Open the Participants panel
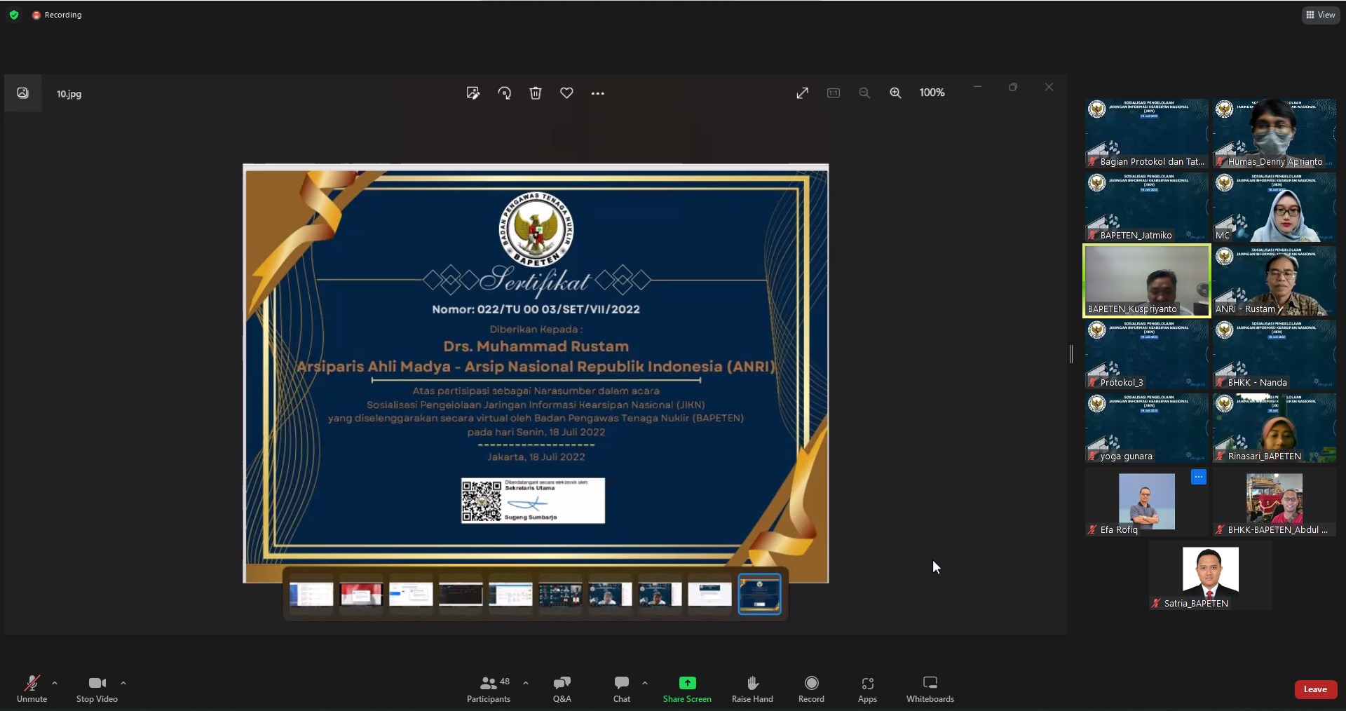The height and width of the screenshot is (711, 1346). click(489, 689)
